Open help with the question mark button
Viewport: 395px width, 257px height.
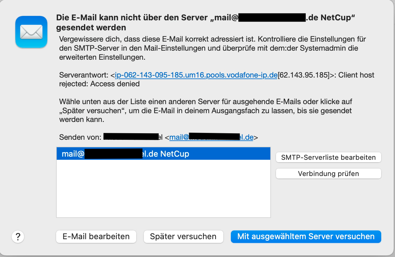[x=18, y=236]
